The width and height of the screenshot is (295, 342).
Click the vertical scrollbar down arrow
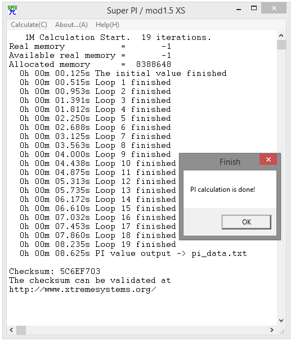pyautogui.click(x=281, y=321)
